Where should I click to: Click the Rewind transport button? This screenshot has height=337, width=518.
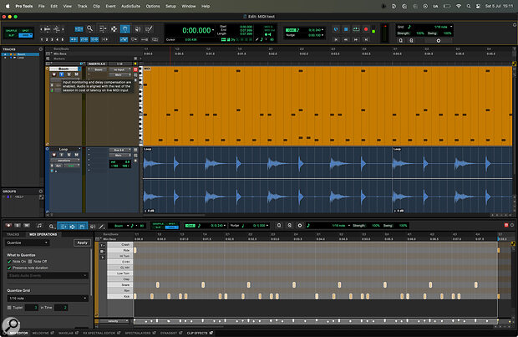click(x=346, y=39)
